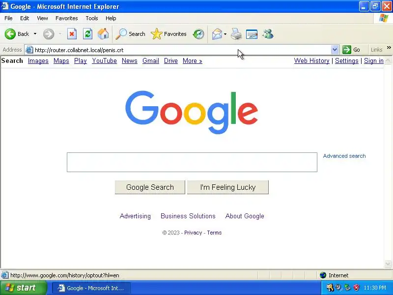The image size is (393, 295).
Task: Open the History clock icon in the toolbar
Action: point(198,34)
